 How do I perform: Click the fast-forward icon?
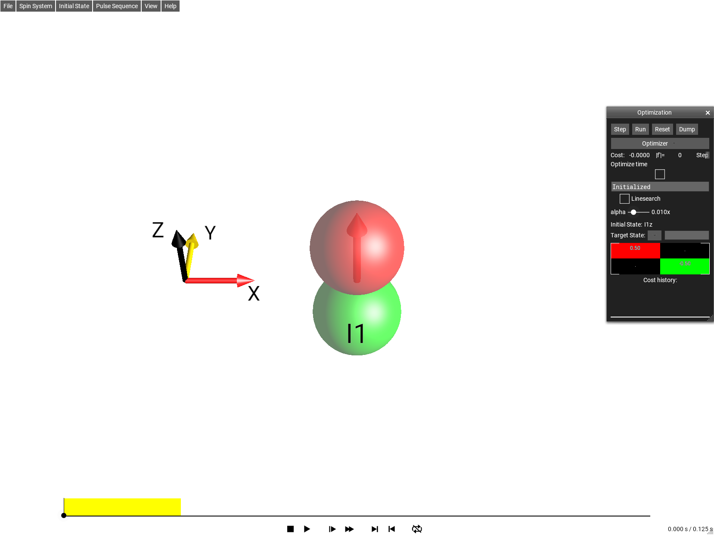pyautogui.click(x=349, y=529)
